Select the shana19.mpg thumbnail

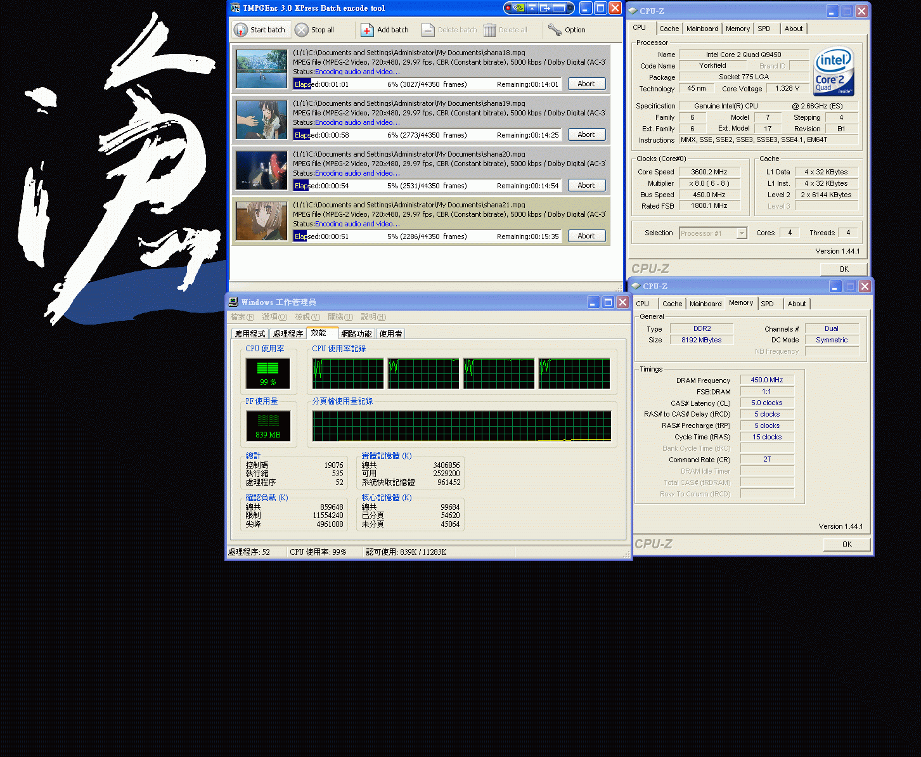point(262,120)
